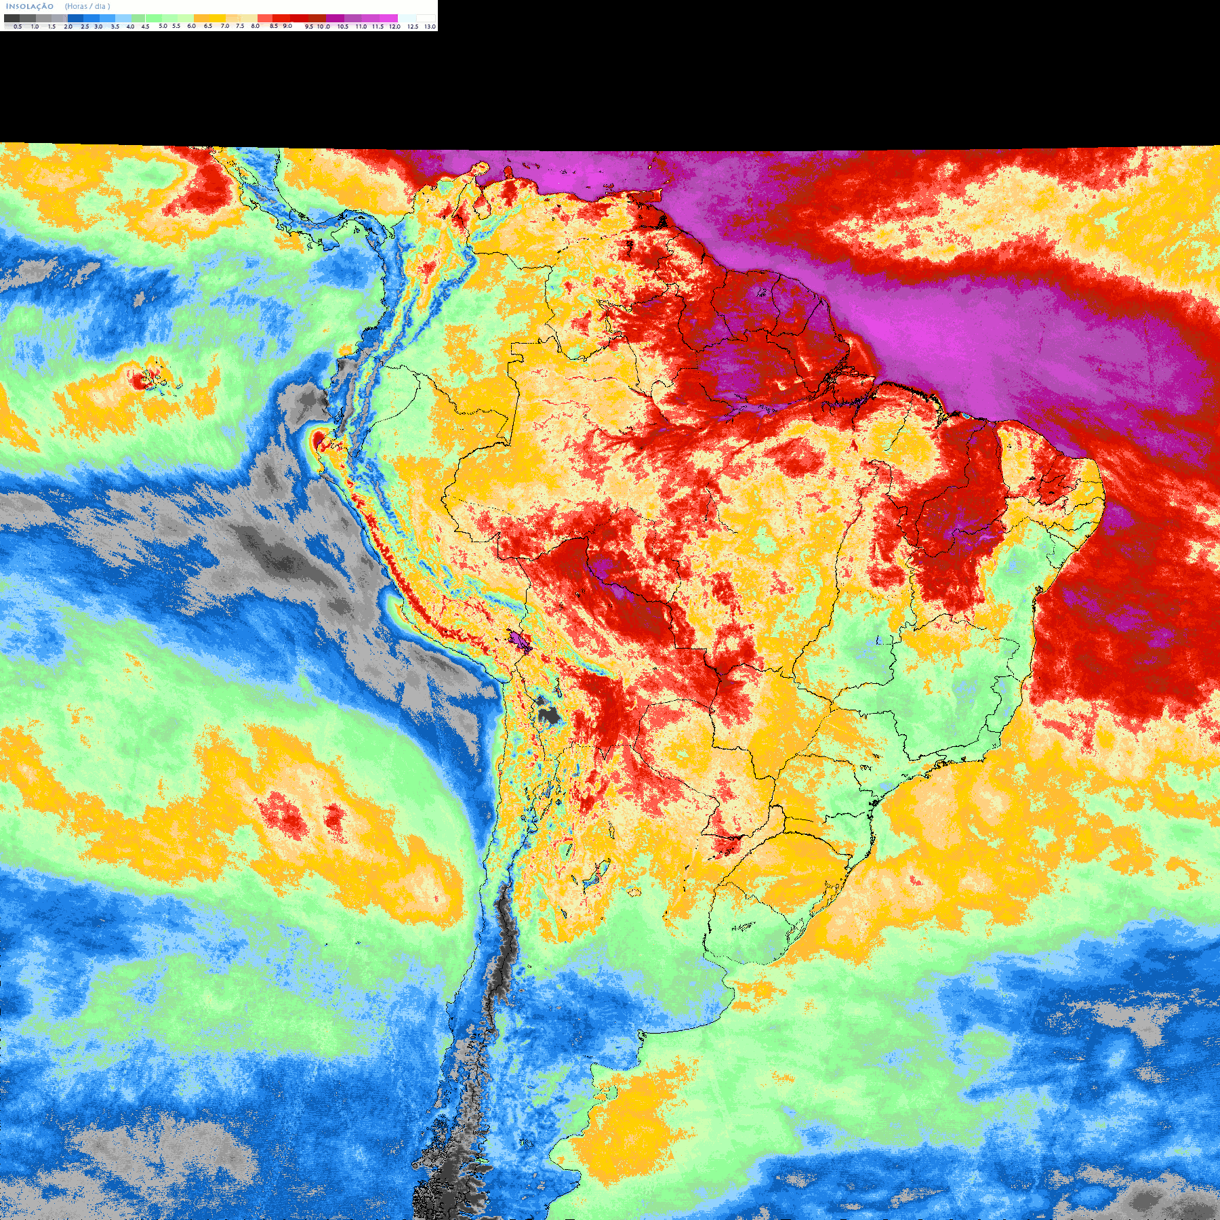The image size is (1220, 1220).
Task: Click the 2.0 legend value
Action: pyautogui.click(x=68, y=26)
